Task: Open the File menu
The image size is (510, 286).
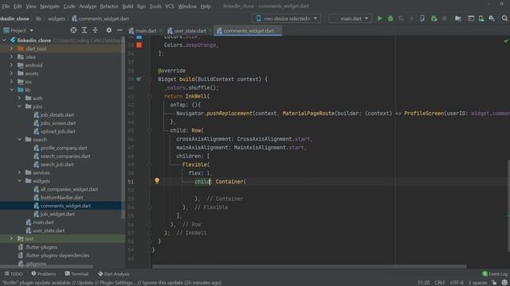Action: [x=6, y=6]
